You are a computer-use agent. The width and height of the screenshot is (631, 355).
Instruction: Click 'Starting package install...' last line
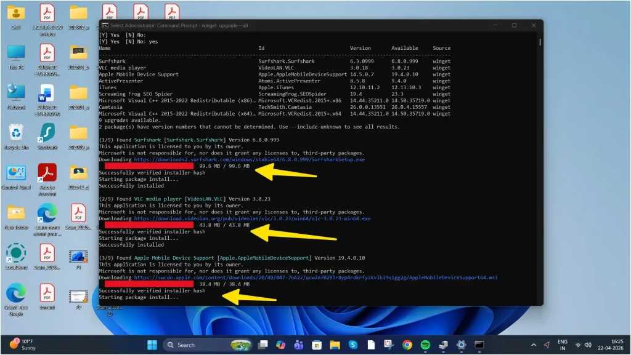pyautogui.click(x=139, y=297)
